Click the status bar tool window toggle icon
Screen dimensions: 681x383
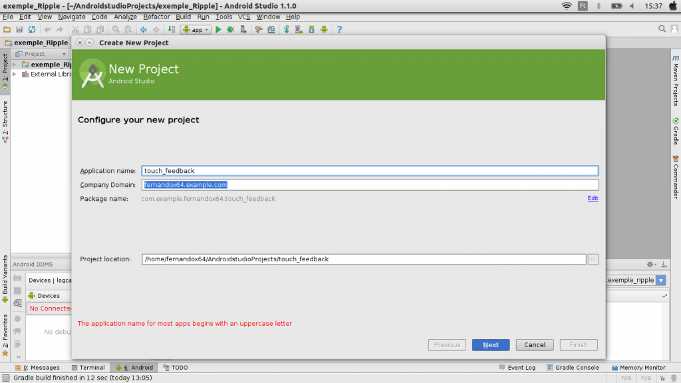(x=5, y=378)
